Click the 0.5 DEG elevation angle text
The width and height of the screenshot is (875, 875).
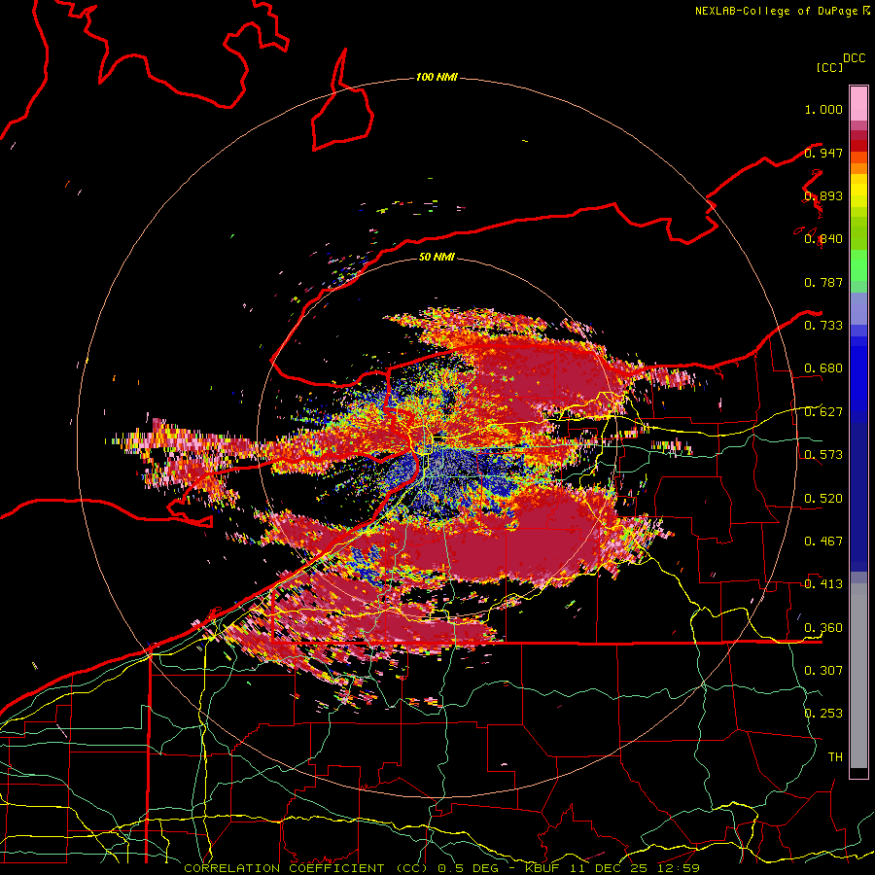pos(470,868)
